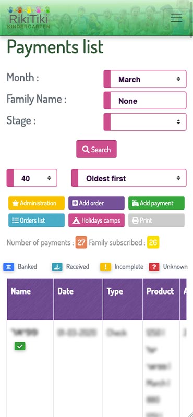Click the crown icon on Administration
Screen dimensions: 193x417
pos(15,203)
